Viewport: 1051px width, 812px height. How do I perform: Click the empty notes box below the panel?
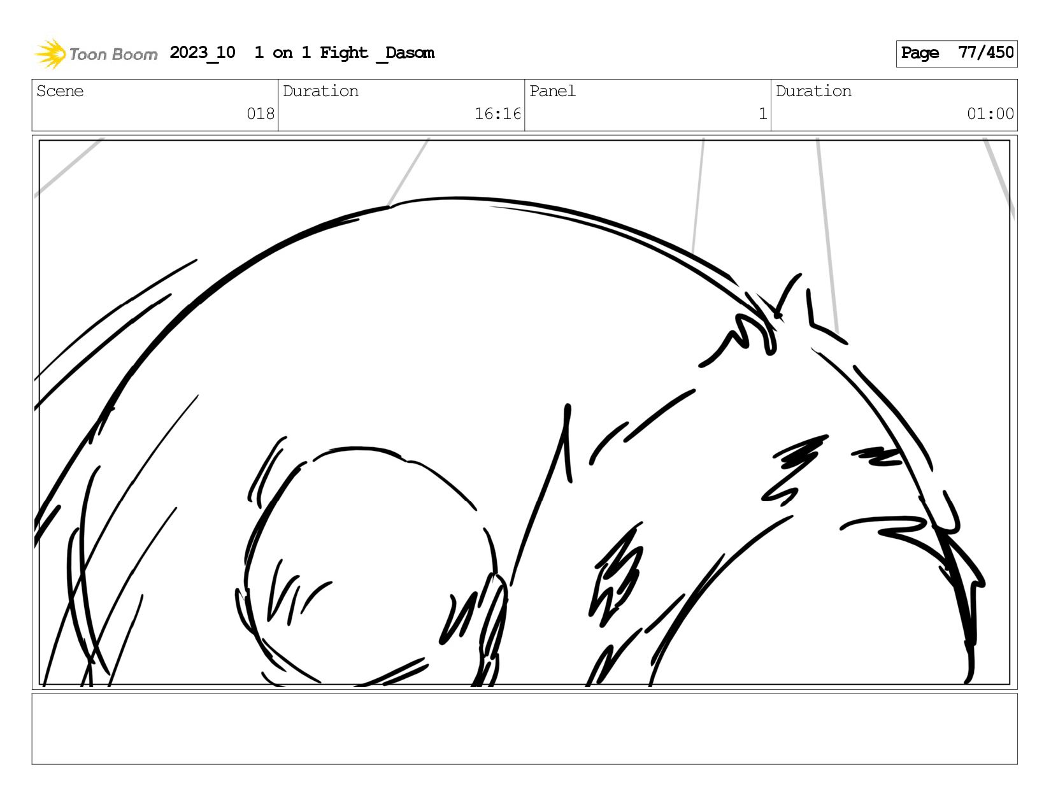click(524, 729)
